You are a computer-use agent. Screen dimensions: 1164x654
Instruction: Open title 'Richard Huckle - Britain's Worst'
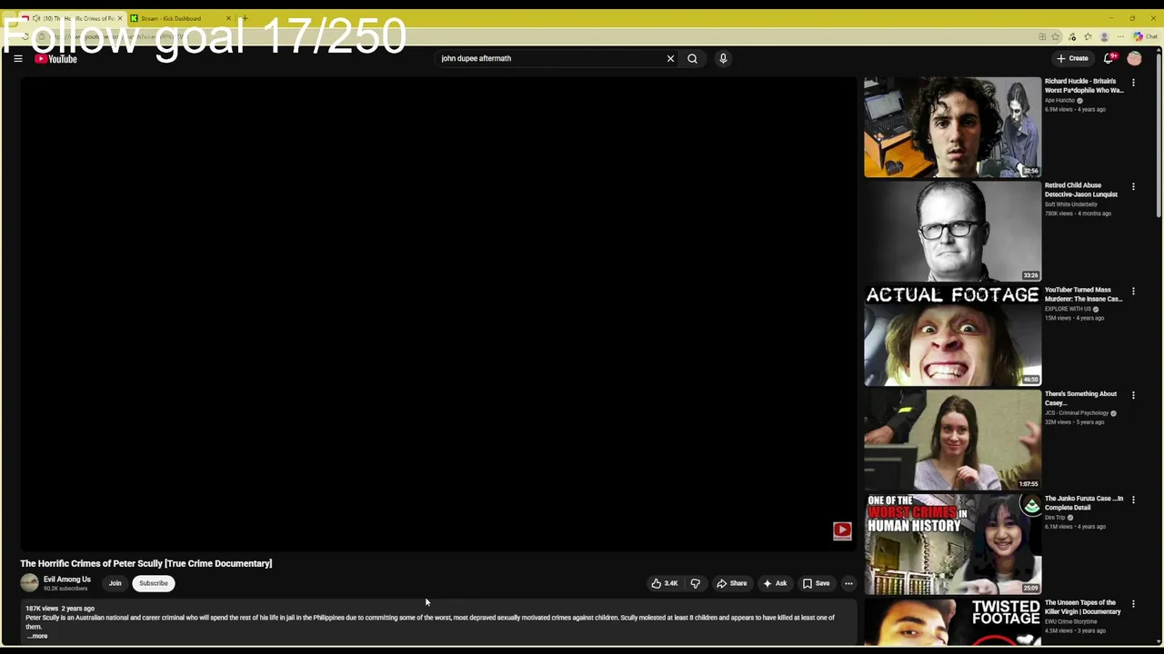[1084, 85]
